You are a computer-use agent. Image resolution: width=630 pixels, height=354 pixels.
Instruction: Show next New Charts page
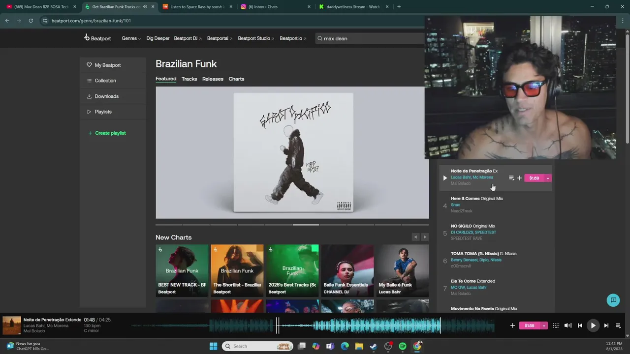click(425, 237)
